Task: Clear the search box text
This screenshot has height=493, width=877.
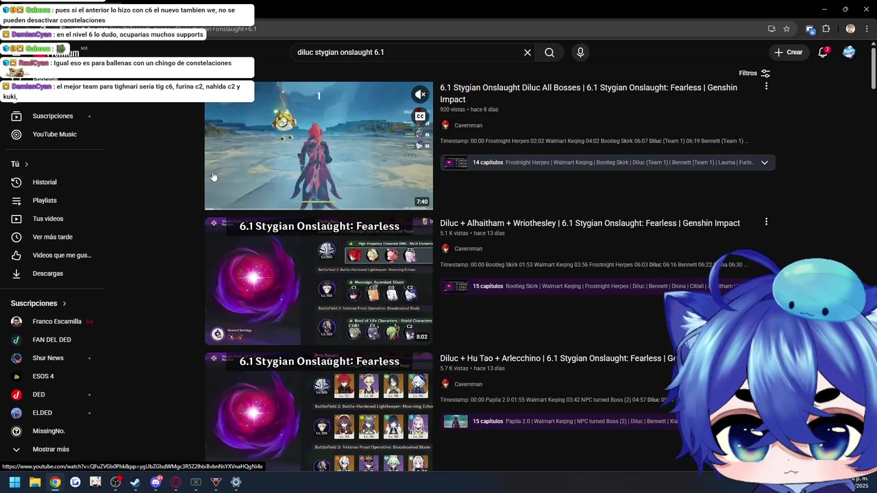Action: click(528, 53)
